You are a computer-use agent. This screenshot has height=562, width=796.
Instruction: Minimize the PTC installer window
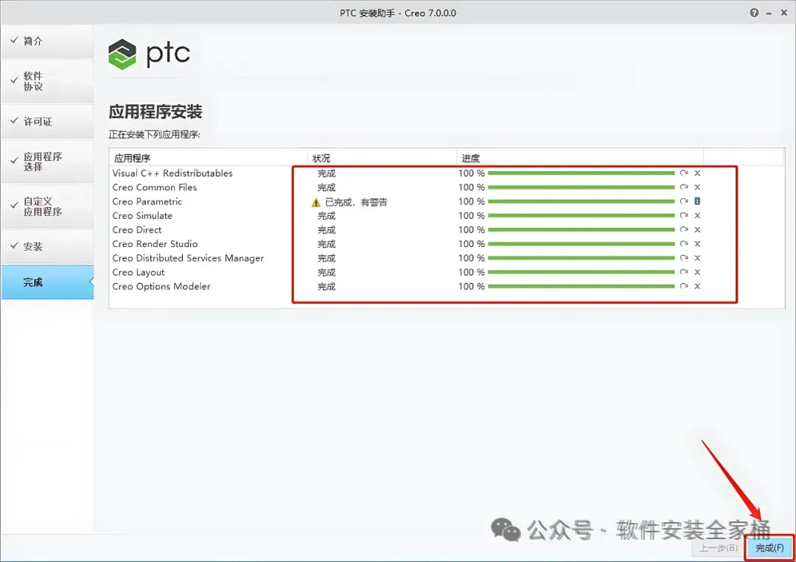point(769,13)
